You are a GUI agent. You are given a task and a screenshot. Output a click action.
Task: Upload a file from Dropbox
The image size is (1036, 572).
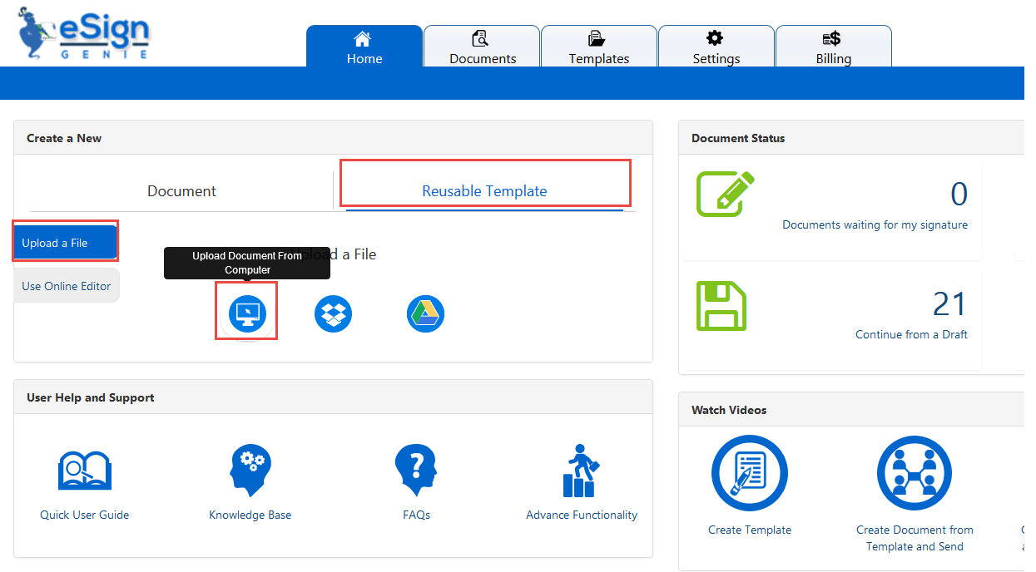333,315
